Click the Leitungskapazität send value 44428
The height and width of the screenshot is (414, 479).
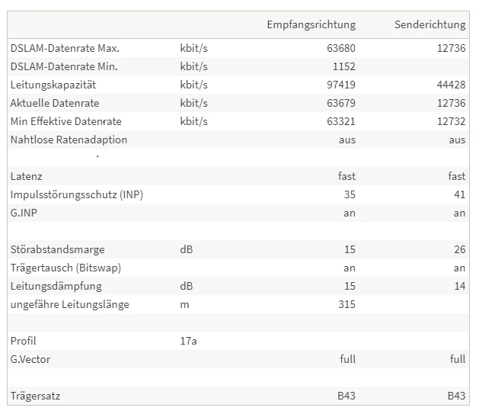pos(450,85)
